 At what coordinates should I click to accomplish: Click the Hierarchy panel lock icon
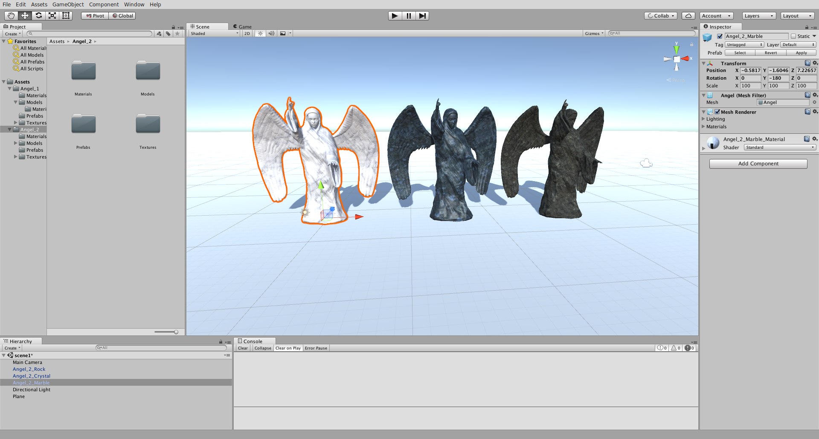(221, 342)
